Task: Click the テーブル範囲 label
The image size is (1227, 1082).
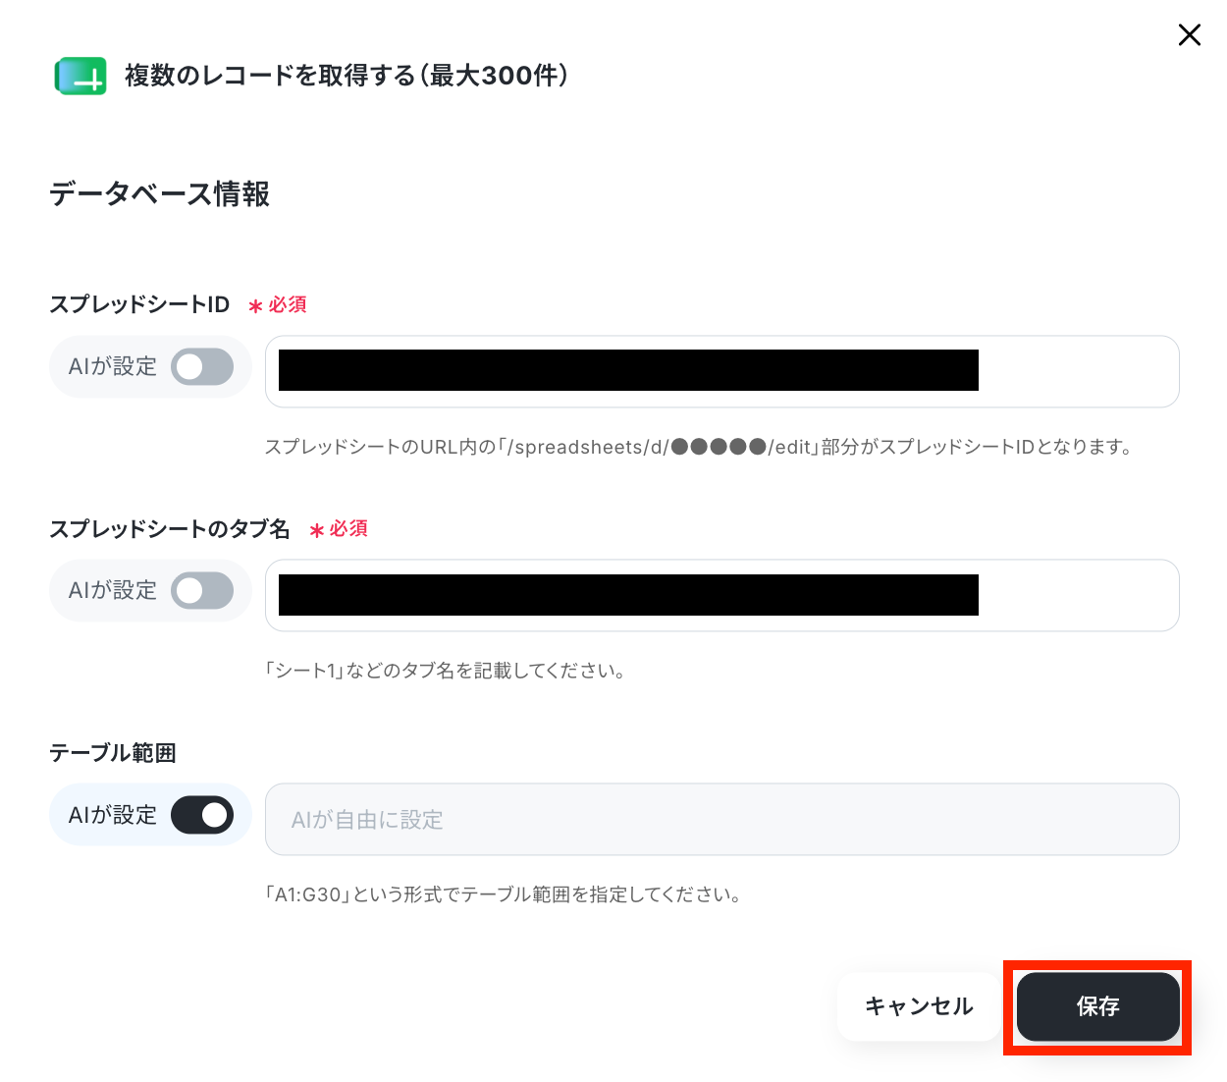Action: pyautogui.click(x=113, y=753)
